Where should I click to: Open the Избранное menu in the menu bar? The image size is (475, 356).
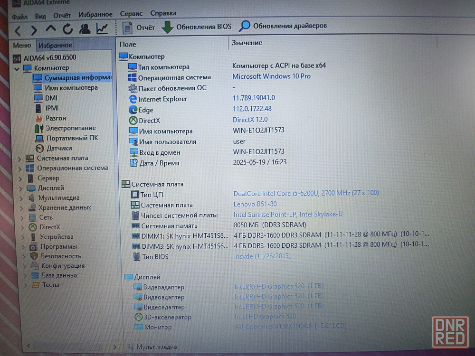[x=95, y=14]
